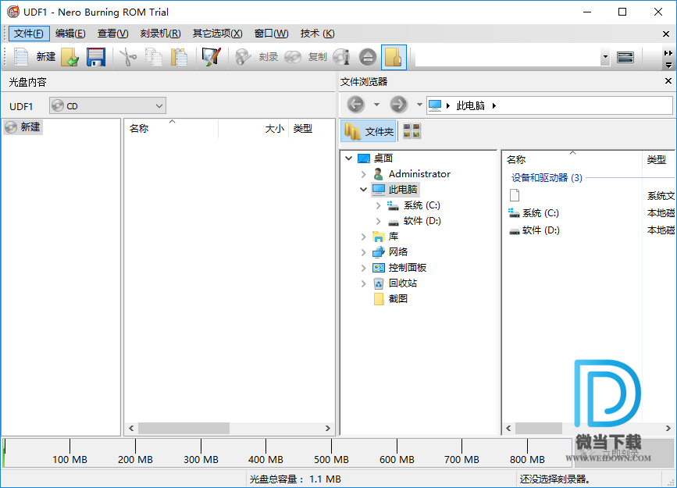The height and width of the screenshot is (488, 677).
Task: Open the Back history dropdown arrow
Action: [x=376, y=105]
